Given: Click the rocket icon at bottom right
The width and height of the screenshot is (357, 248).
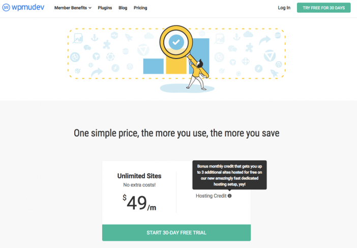Looking at the screenshot, I should [274, 73].
